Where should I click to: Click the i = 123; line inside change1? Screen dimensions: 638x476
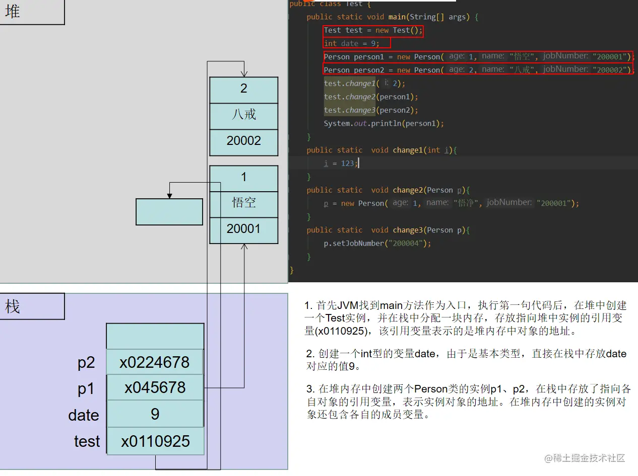(340, 163)
